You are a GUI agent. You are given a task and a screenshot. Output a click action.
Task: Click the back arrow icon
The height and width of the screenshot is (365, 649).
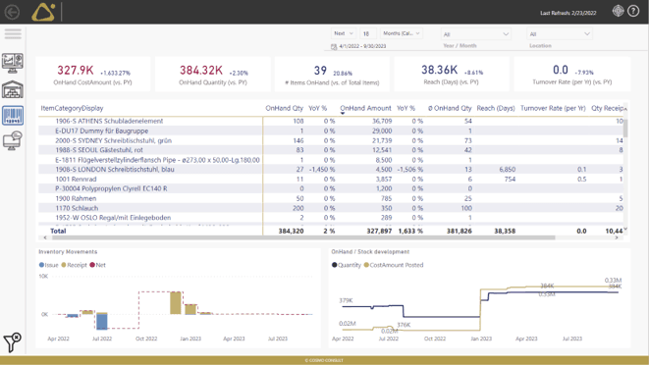[12, 12]
